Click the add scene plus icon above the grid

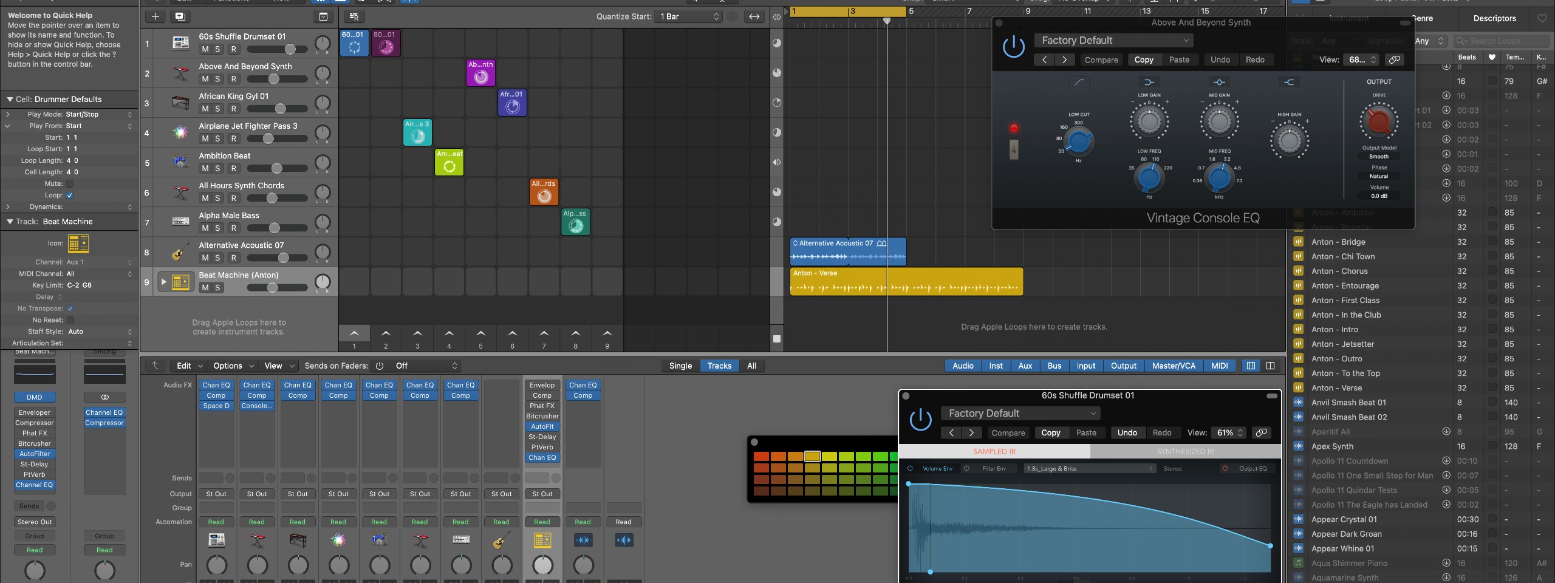[155, 16]
